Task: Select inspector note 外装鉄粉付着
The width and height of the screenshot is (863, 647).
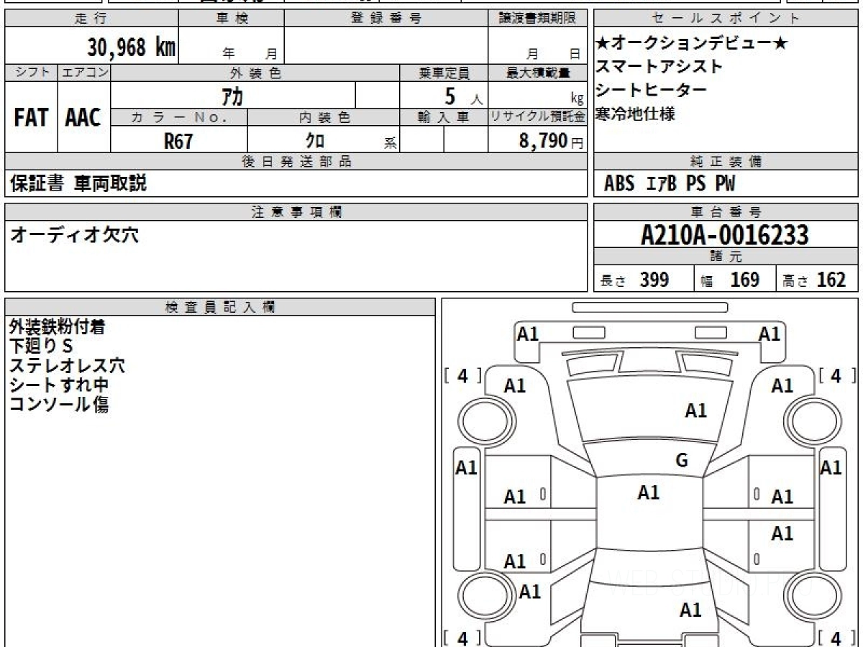Action: 58,327
